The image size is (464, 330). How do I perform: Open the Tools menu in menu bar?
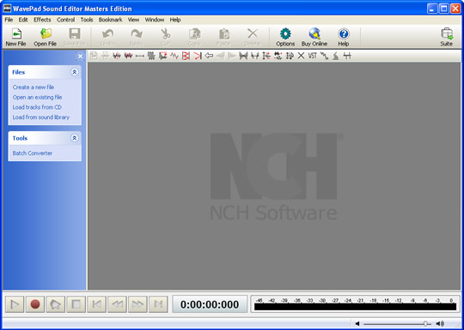tap(87, 20)
